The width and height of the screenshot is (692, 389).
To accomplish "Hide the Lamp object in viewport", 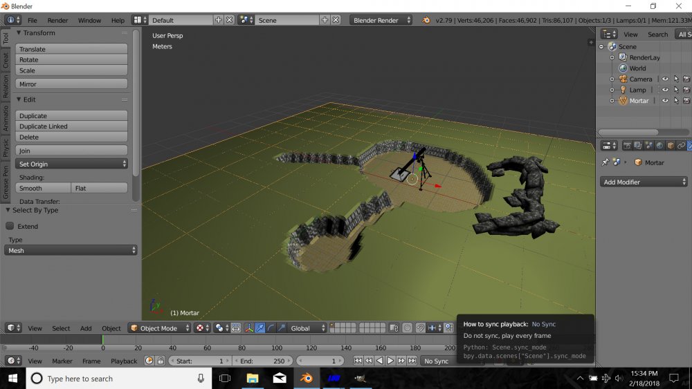I will [x=665, y=89].
